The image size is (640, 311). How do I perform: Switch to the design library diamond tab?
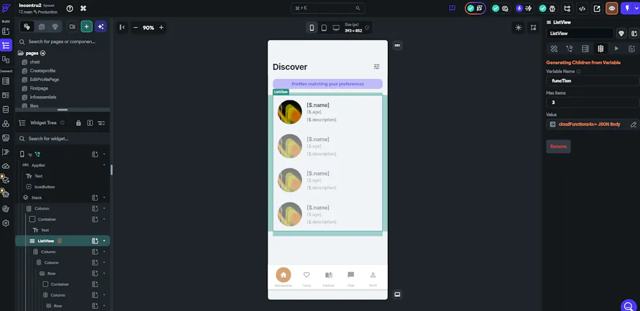(56, 26)
